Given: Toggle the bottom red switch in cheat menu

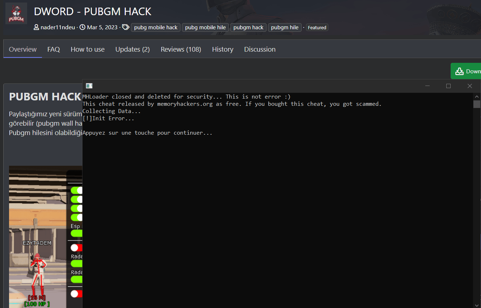Looking at the screenshot, I should click(x=77, y=294).
